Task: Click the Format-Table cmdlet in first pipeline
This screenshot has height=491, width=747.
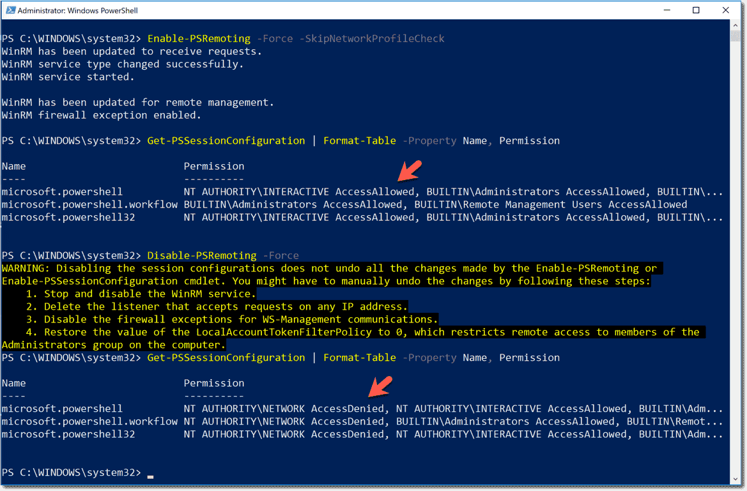Action: pyautogui.click(x=359, y=140)
